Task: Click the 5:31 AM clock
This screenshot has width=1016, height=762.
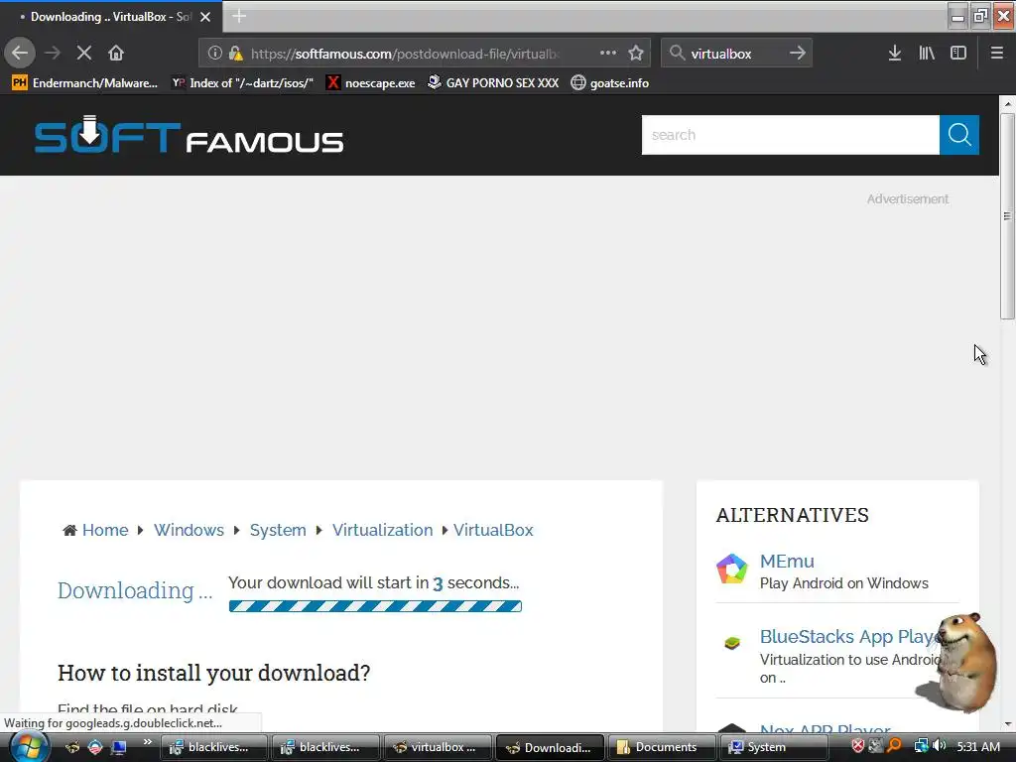Action: [x=978, y=747]
